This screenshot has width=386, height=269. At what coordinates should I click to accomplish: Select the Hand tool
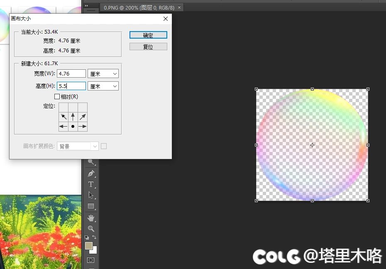pos(91,218)
